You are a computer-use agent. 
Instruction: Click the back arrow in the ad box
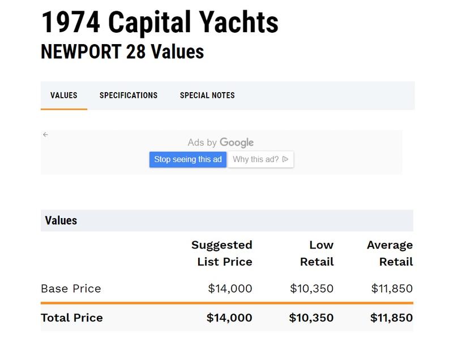tap(45, 134)
